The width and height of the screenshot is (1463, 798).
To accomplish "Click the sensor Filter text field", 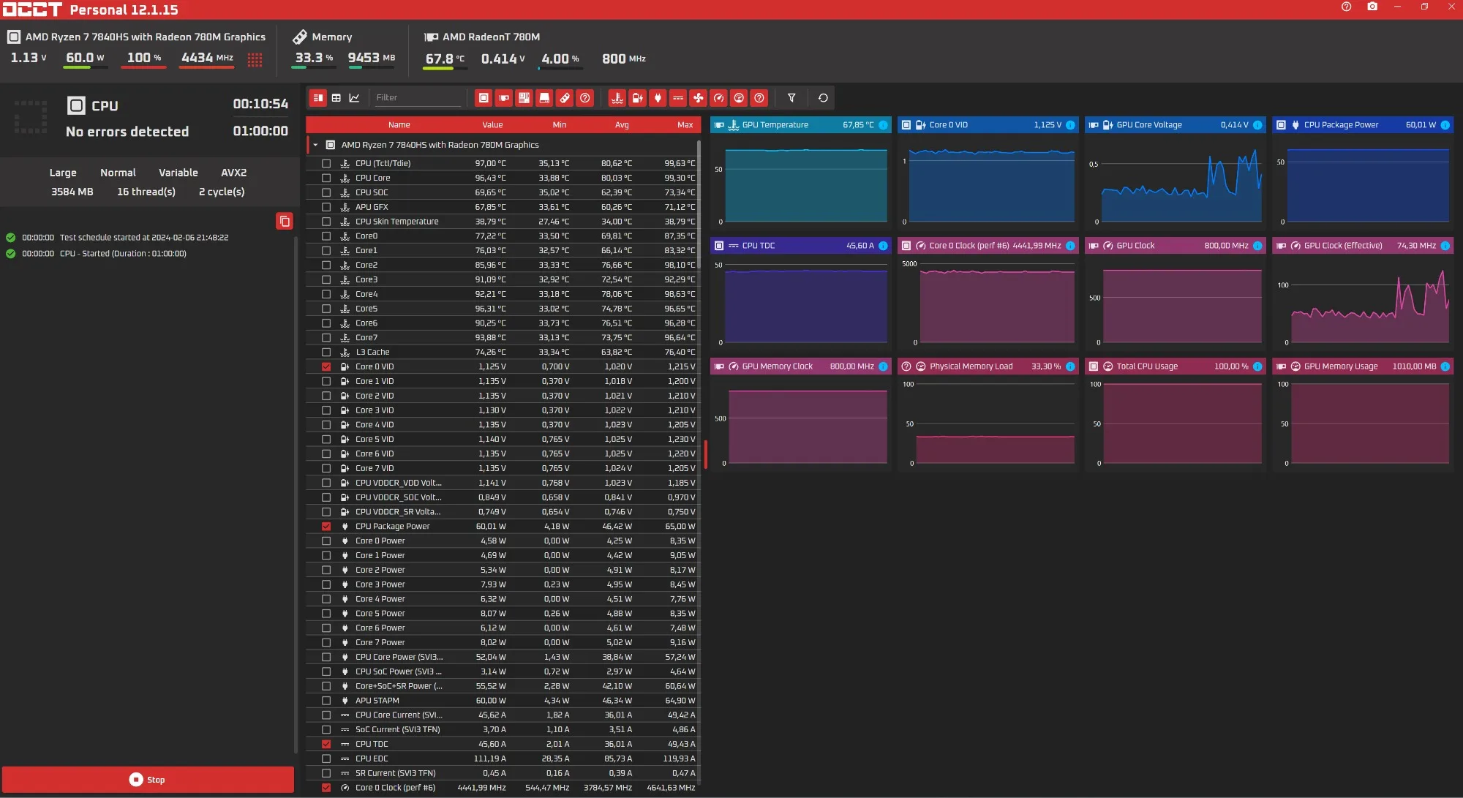I will [417, 98].
